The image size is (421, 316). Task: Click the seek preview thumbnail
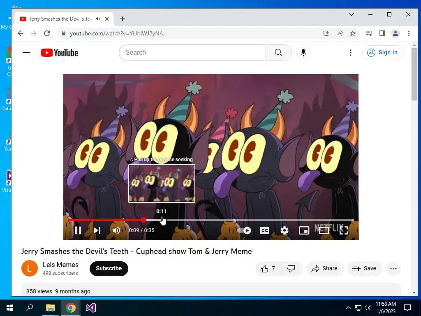coord(162,184)
